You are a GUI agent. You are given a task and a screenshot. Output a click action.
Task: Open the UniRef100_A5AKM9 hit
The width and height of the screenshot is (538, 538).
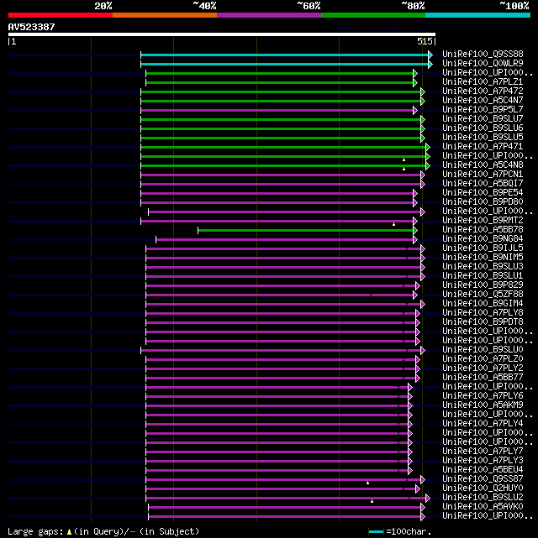tap(483, 405)
